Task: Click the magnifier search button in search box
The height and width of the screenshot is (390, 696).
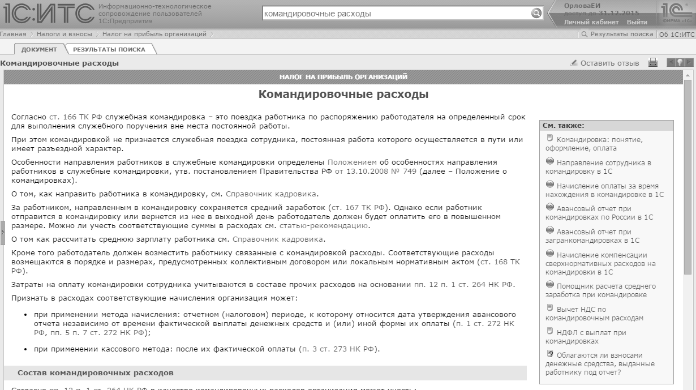Action: click(x=536, y=14)
